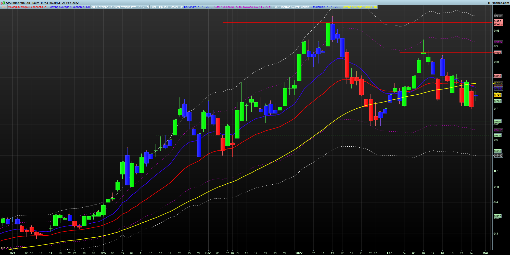Open Moving average (Simple 50) indicator settings
The height and width of the screenshot is (255, 510).
(x=360, y=7)
